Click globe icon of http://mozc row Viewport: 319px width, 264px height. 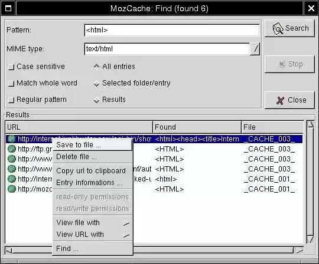(x=12, y=189)
